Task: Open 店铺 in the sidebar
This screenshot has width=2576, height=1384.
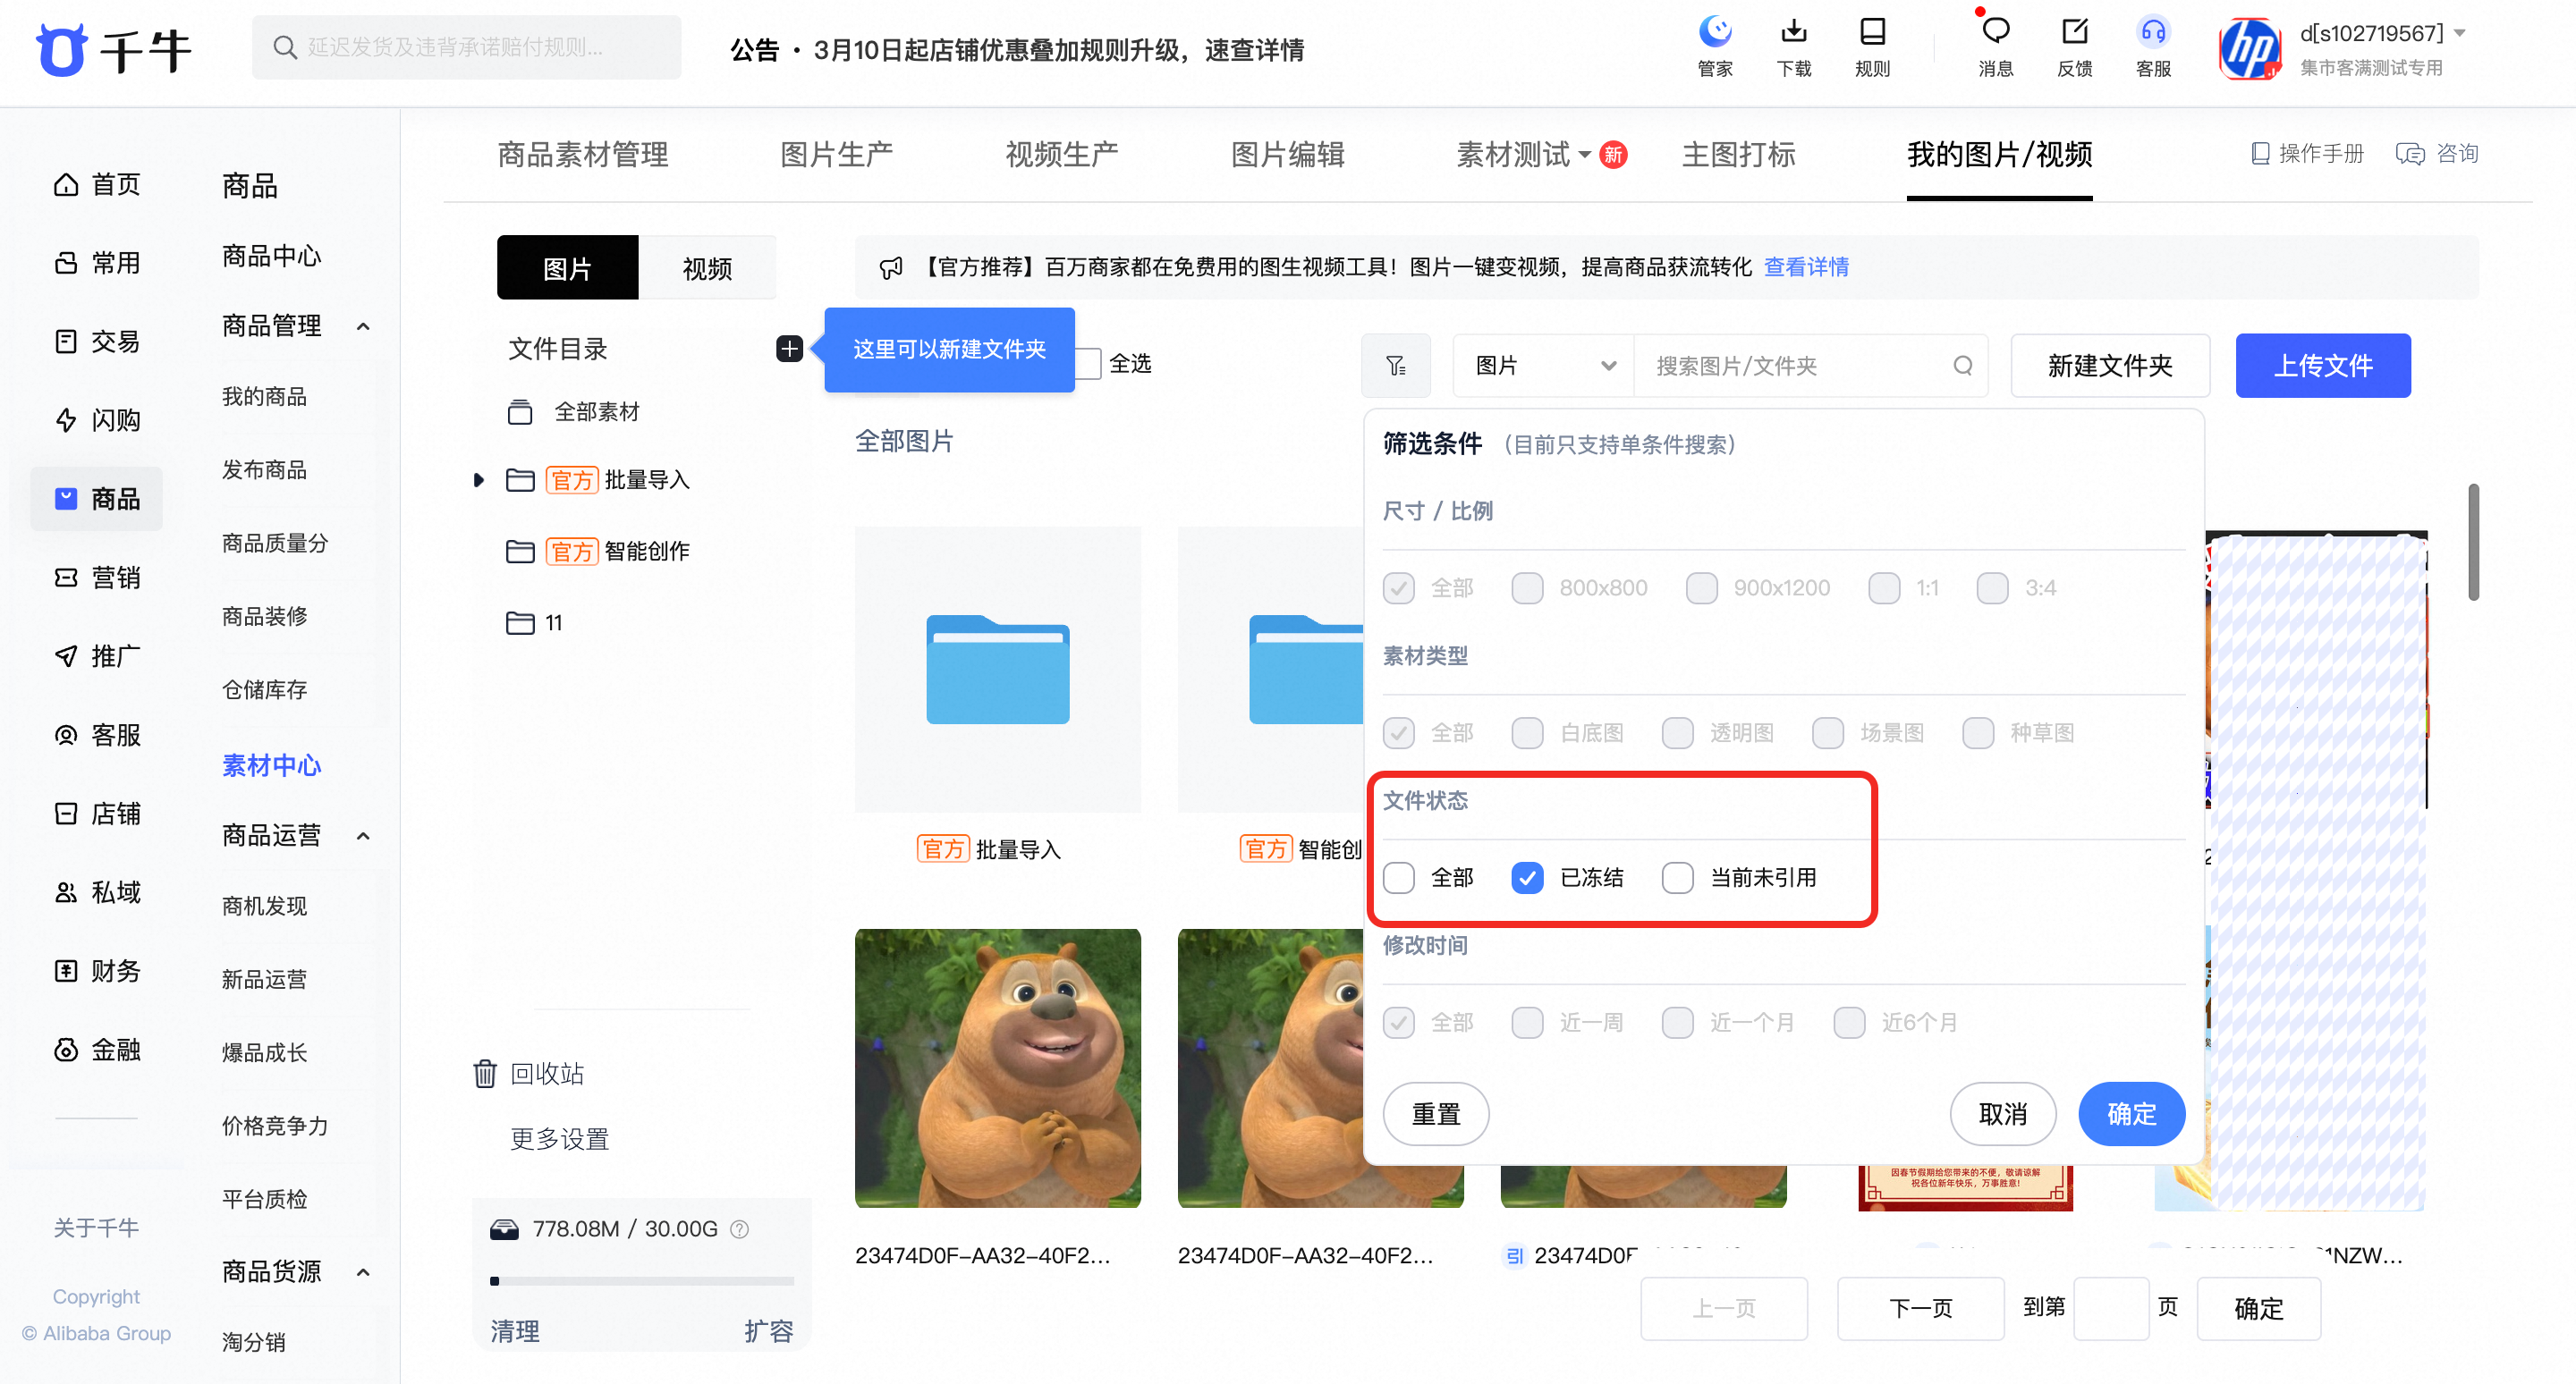Action: pos(96,814)
